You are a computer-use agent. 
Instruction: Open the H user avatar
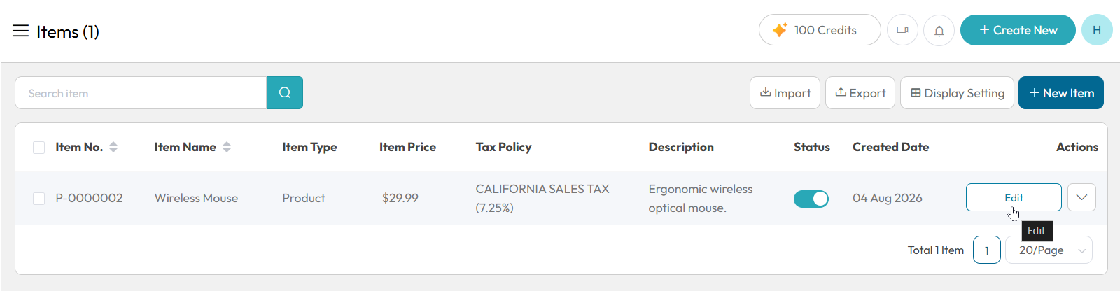tap(1097, 30)
